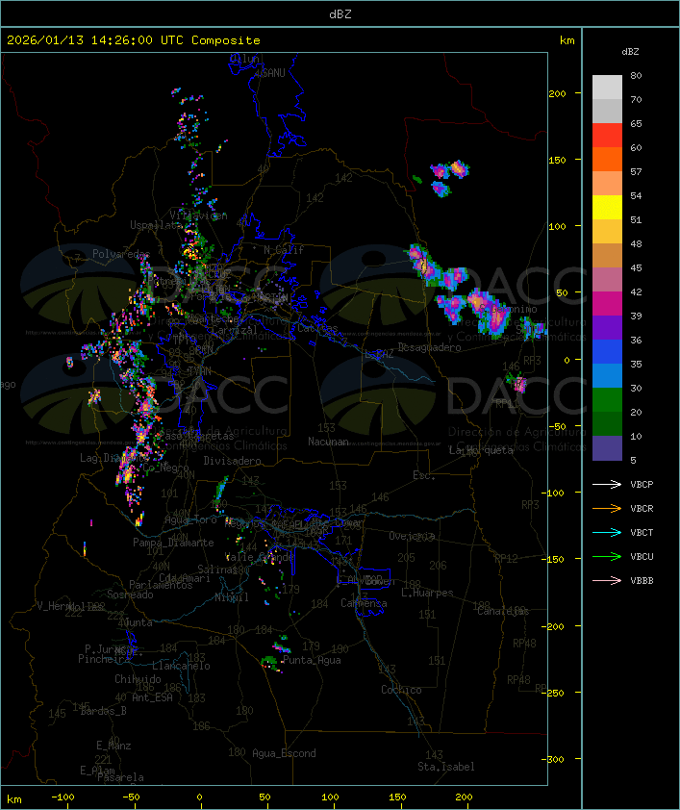The height and width of the screenshot is (810, 680).
Task: Click the Sta.Isabel map label
Action: pyautogui.click(x=446, y=767)
